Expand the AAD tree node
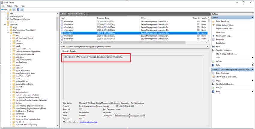255x129 pixels. [11, 35]
